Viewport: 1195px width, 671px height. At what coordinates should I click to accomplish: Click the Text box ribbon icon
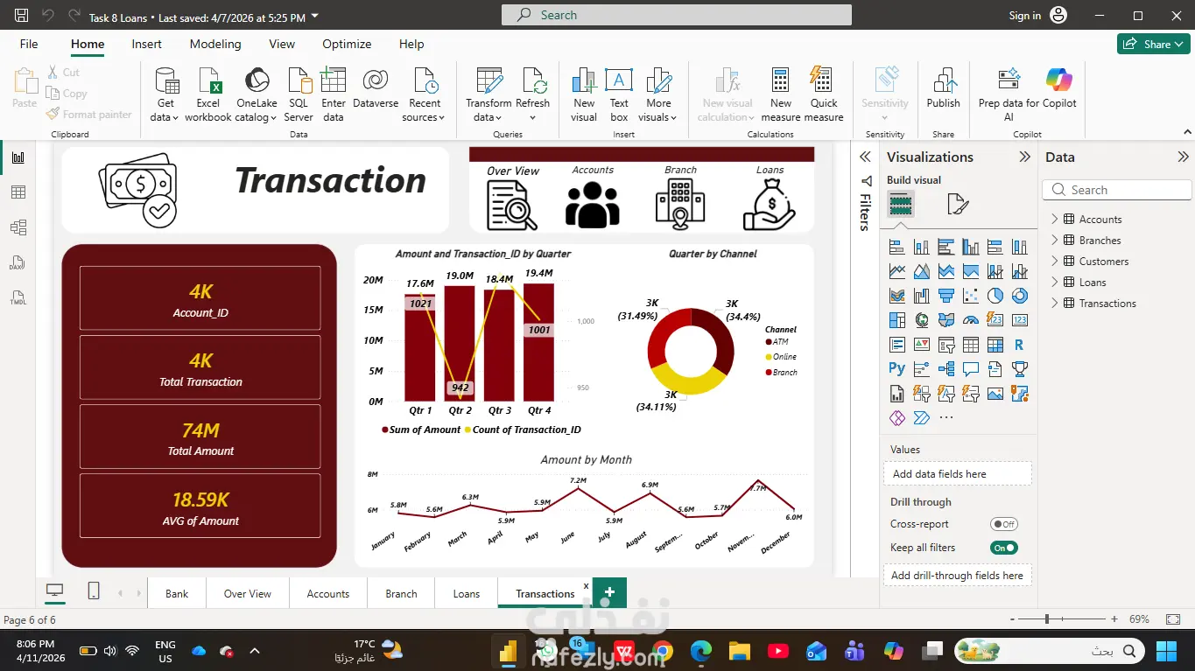point(619,94)
